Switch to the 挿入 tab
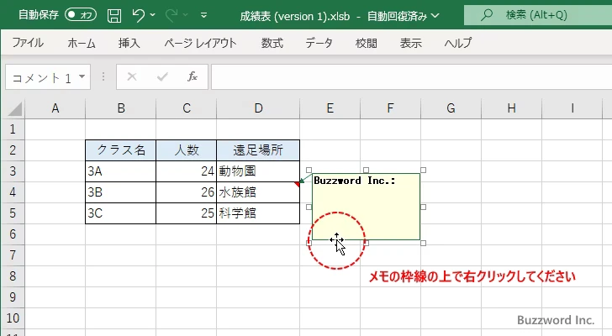Screen dimensions: 612x336 129,43
